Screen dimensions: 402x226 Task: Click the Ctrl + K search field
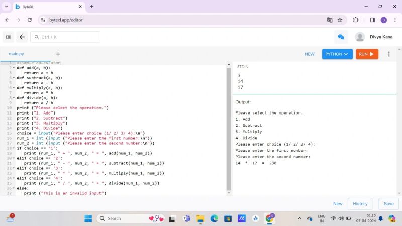point(65,37)
